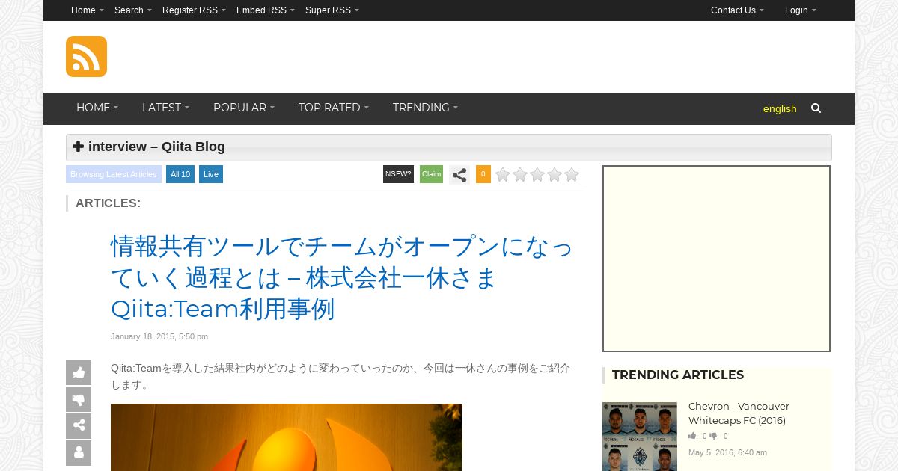Open the search magnifier in the nav bar

[816, 108]
